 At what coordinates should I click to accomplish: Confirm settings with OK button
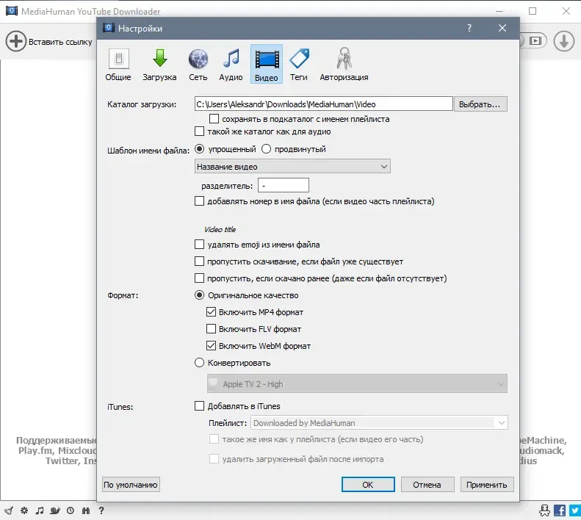[368, 485]
